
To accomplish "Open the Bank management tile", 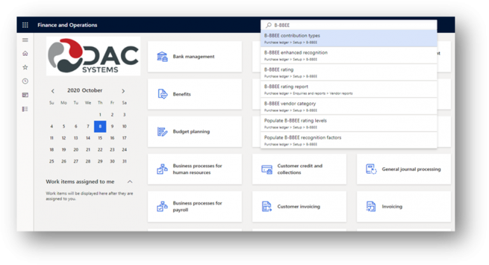I will point(194,57).
